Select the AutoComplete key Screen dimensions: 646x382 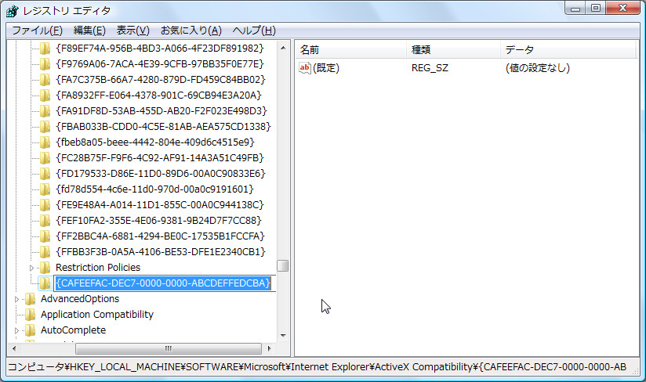point(74,330)
